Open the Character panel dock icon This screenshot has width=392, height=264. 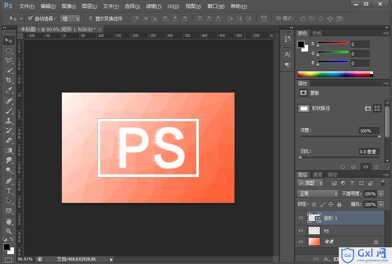287,54
